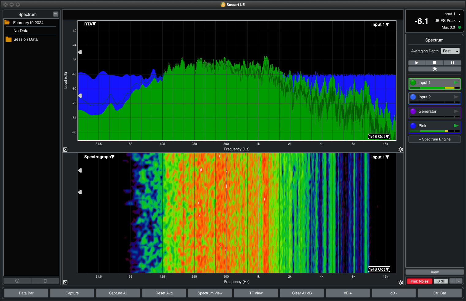The image size is (466, 301).
Task: Select the Input 1 spectrum engine
Action: pyautogui.click(x=434, y=84)
